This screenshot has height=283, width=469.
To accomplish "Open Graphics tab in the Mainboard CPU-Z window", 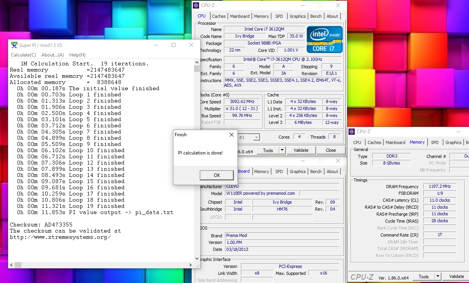I will 298,172.
